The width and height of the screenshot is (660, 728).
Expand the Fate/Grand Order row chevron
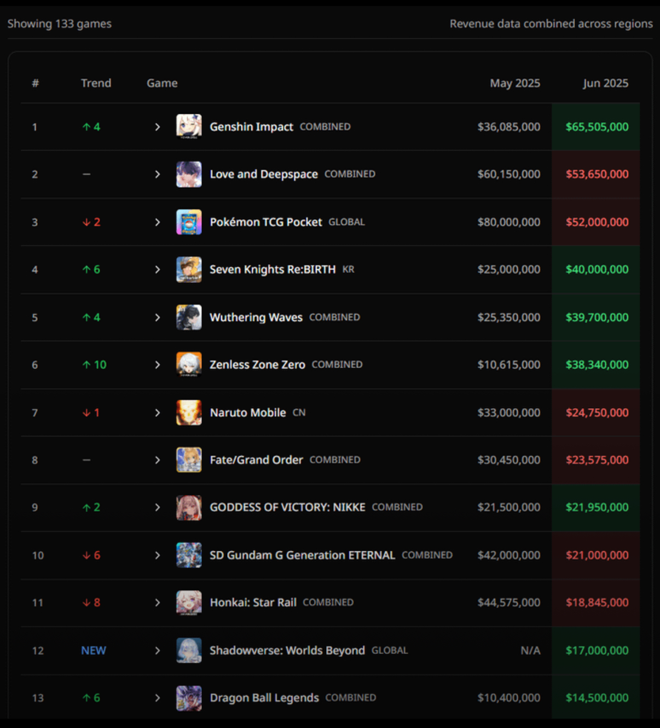[x=158, y=460]
